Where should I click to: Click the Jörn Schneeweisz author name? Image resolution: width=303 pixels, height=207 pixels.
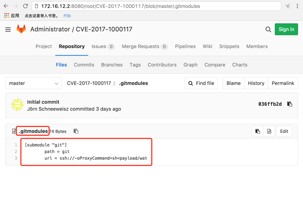[x=48, y=109]
